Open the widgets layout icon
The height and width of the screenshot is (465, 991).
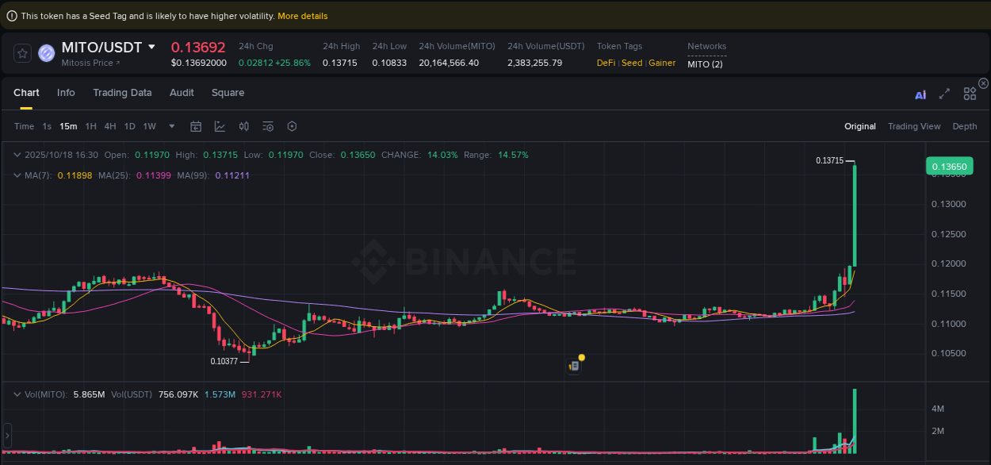pos(970,93)
